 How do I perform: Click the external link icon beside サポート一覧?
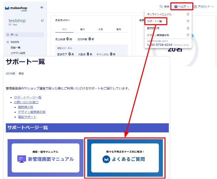[188, 21]
